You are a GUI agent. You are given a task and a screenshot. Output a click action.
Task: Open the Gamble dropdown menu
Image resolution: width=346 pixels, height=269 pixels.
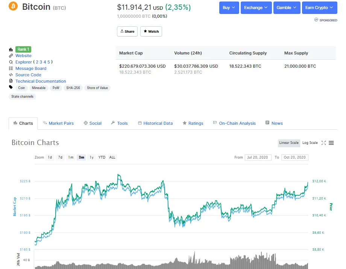[x=287, y=8]
